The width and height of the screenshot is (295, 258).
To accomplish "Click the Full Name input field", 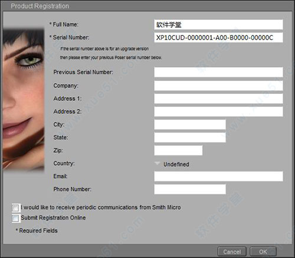I will (218, 25).
